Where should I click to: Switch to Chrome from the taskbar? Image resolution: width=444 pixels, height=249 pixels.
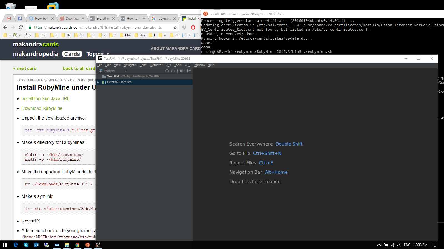pyautogui.click(x=77, y=245)
